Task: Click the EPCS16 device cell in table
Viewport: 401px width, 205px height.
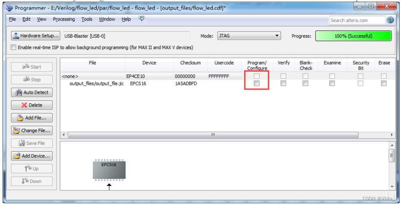Action: tap(138, 84)
